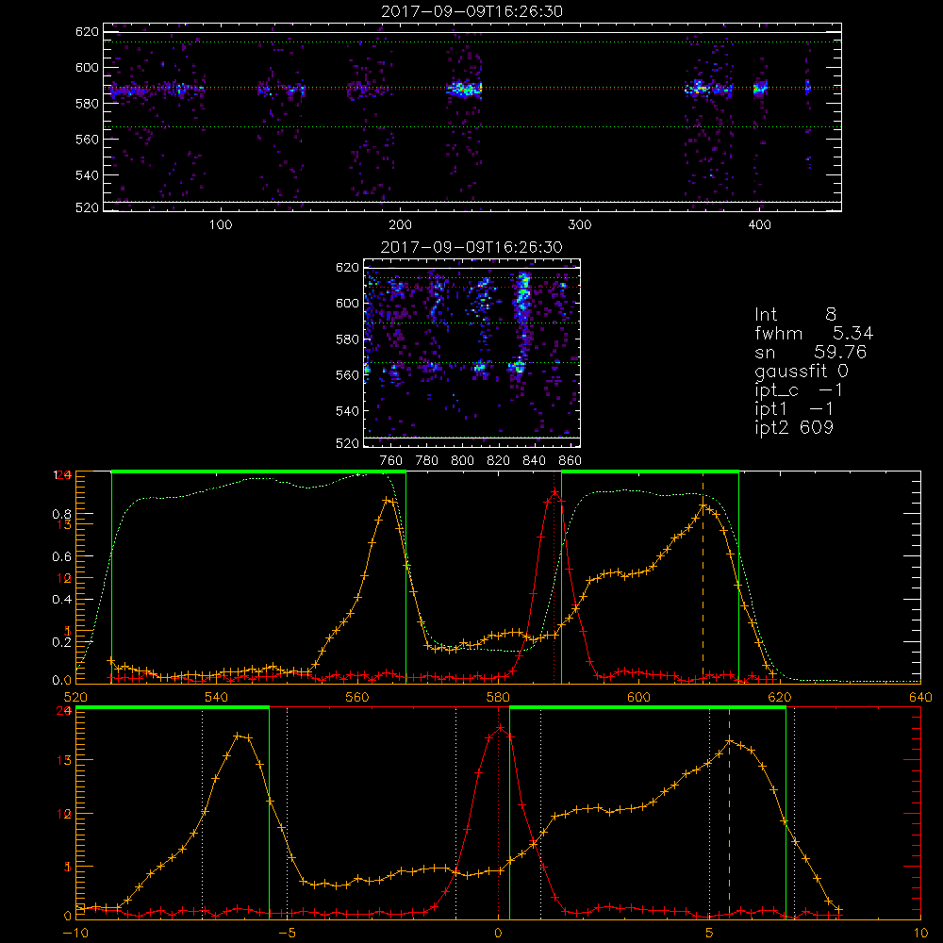Click x-axis label 100 on top spectrogram

point(221,225)
